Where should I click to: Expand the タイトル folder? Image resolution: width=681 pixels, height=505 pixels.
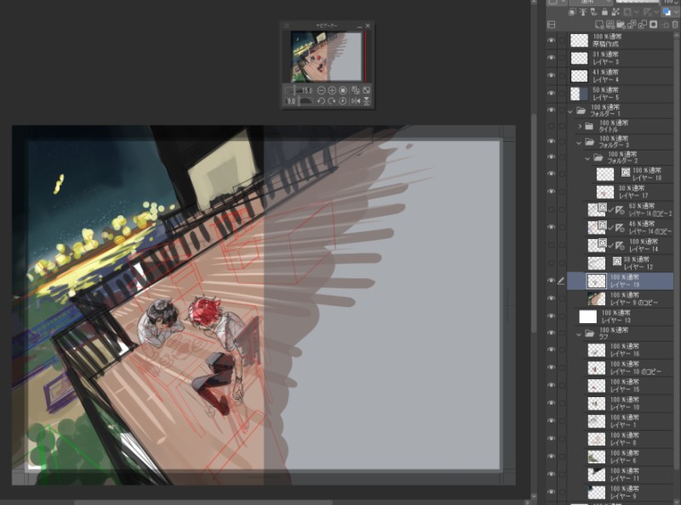(x=580, y=126)
